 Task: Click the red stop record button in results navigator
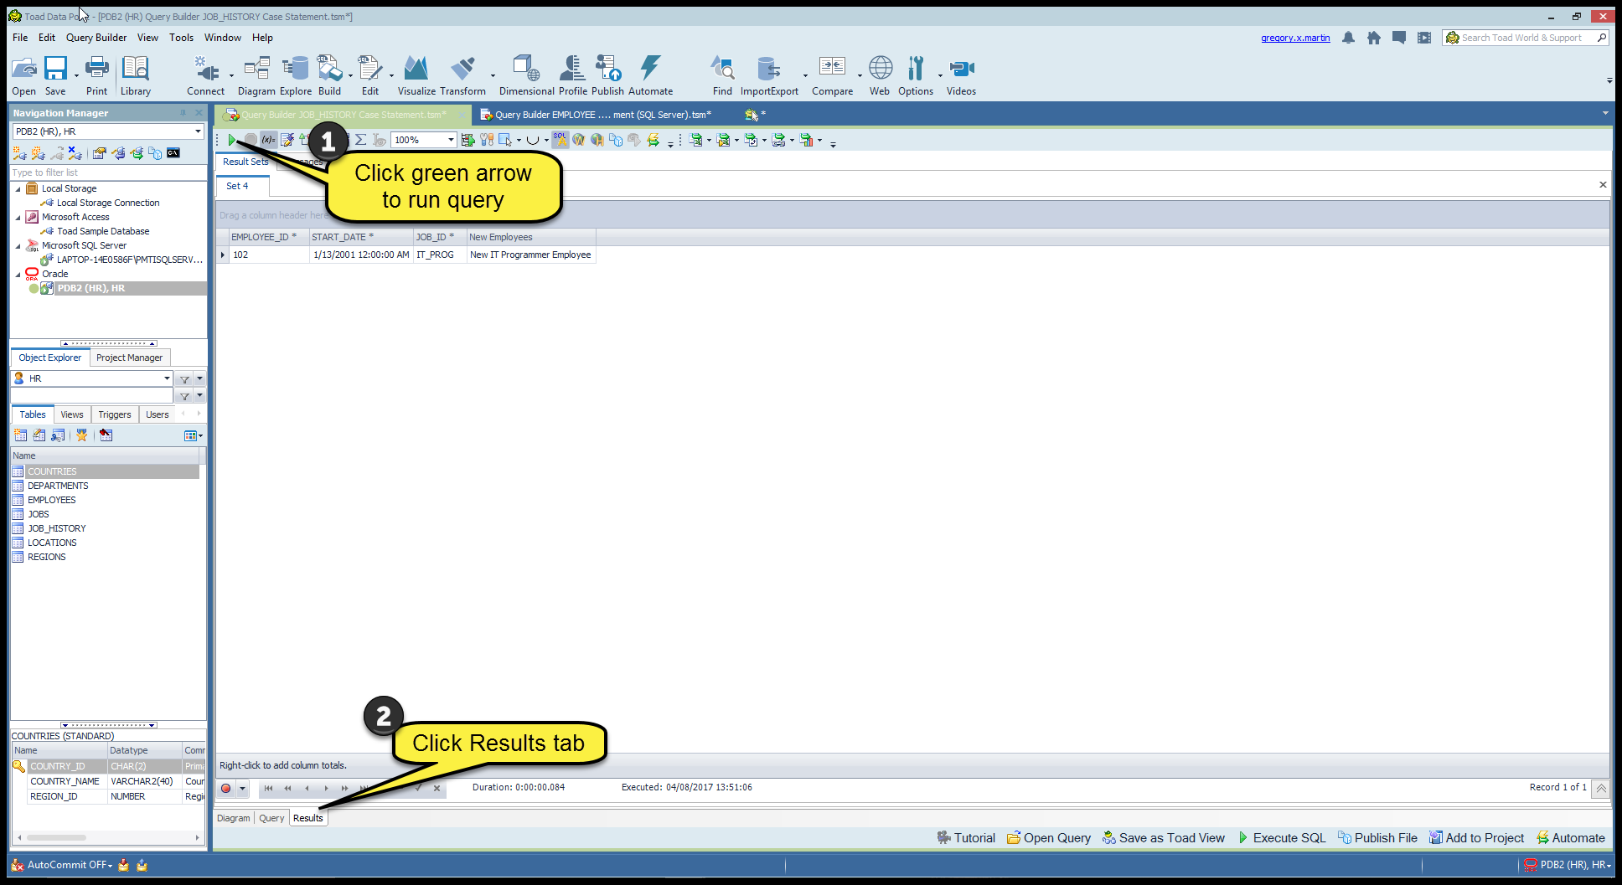225,788
